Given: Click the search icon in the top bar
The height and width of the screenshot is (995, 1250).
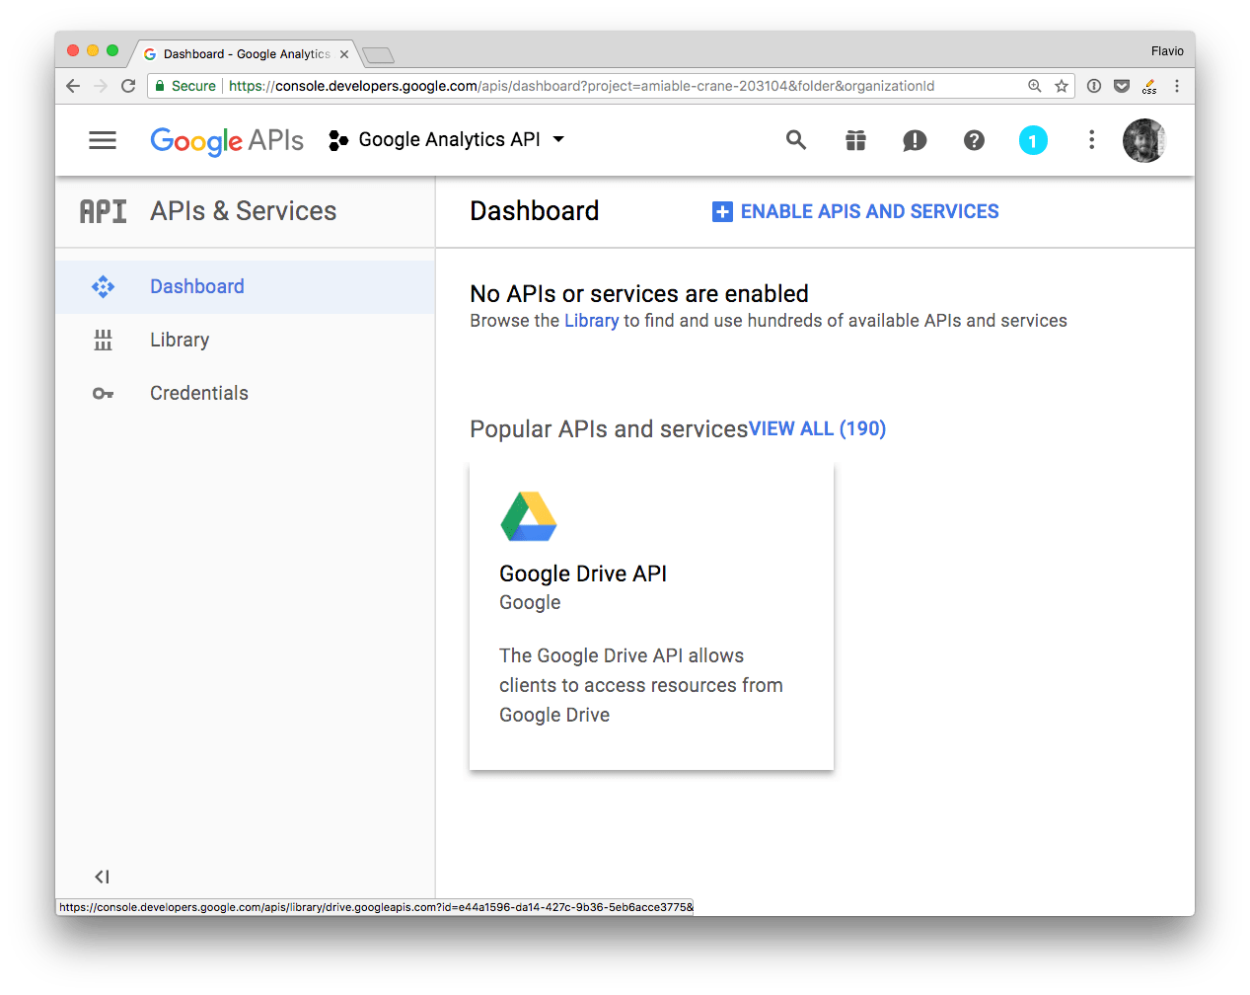Looking at the screenshot, I should (796, 139).
